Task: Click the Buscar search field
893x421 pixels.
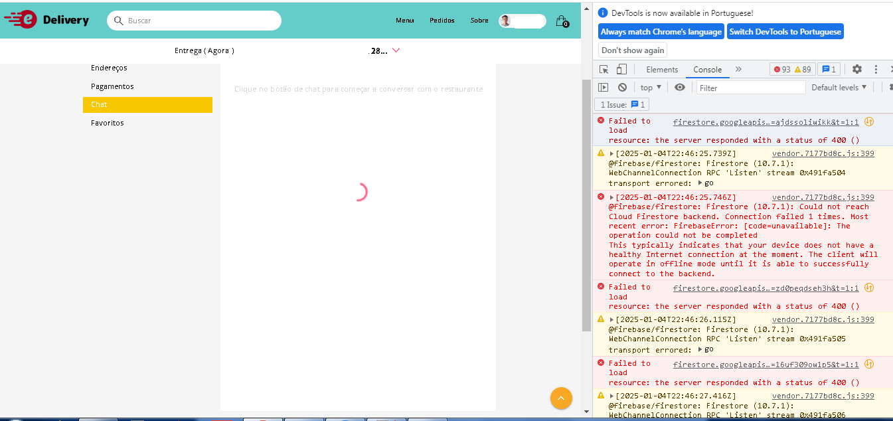Action: (x=194, y=21)
